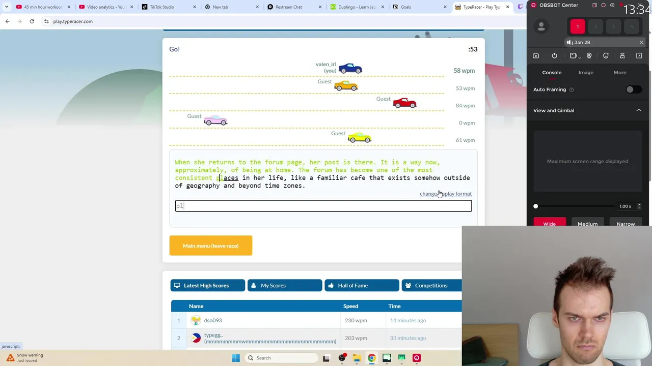Open the Snow warning weather widget
The width and height of the screenshot is (652, 366).
pyautogui.click(x=25, y=358)
